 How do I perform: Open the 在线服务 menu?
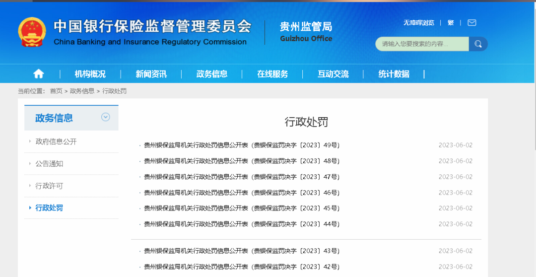[x=272, y=74]
